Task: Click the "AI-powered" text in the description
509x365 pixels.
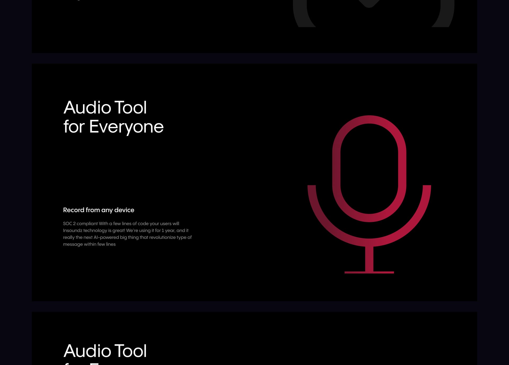Action: 106,237
